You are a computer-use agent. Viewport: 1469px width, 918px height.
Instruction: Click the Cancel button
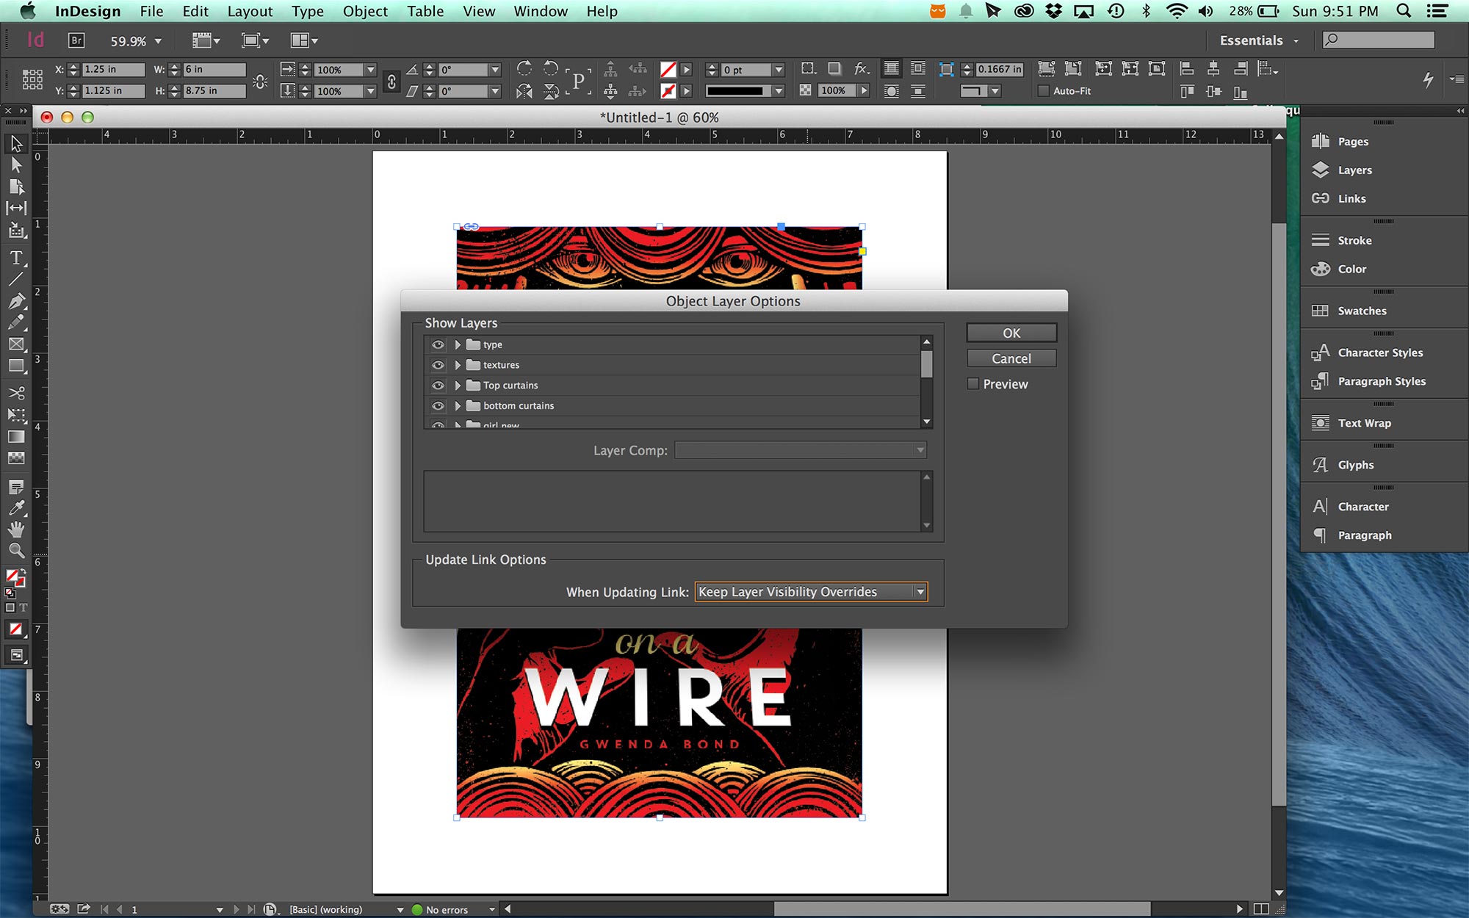[x=1011, y=358]
